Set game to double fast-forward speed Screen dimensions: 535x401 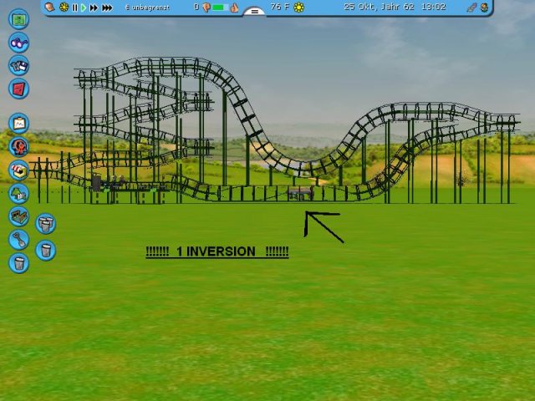(x=94, y=8)
